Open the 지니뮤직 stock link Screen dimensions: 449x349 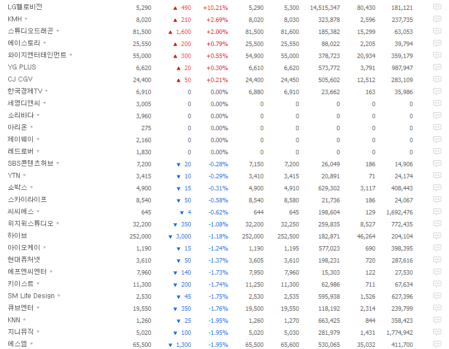click(21, 332)
